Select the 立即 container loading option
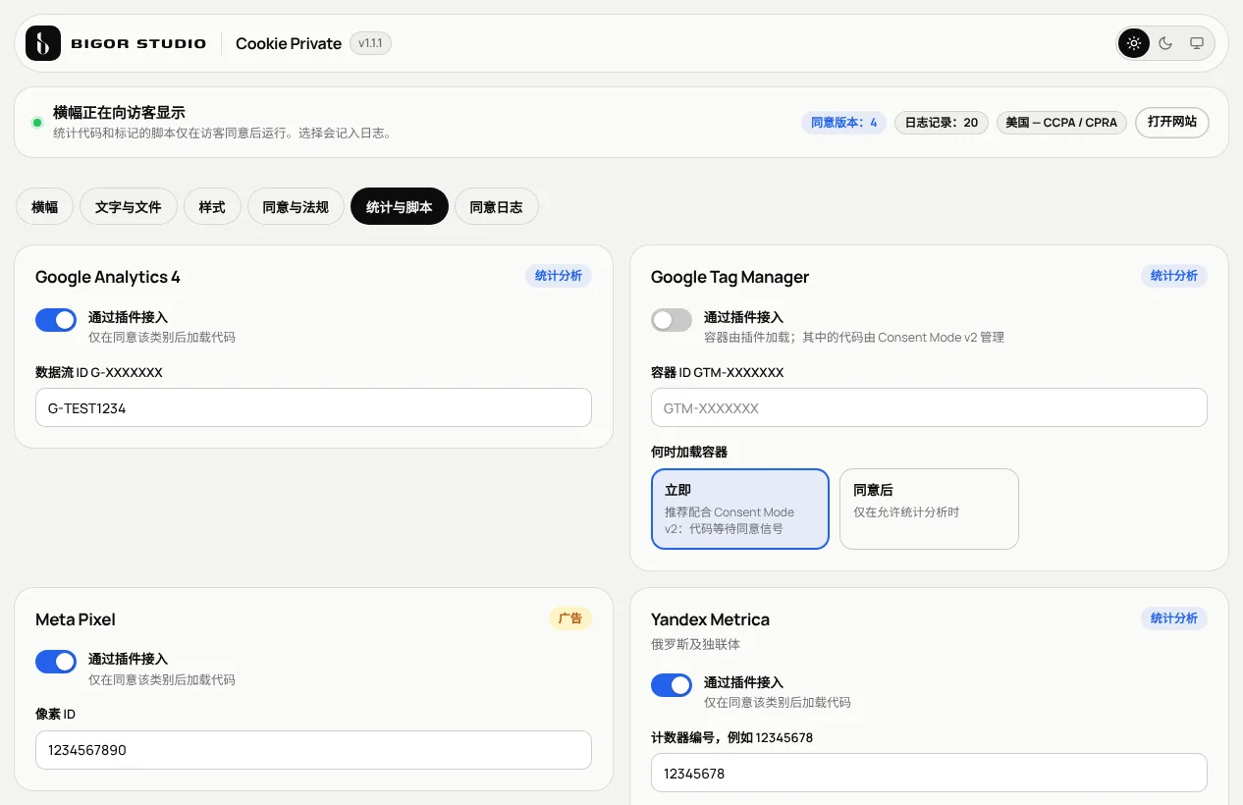 (x=740, y=509)
